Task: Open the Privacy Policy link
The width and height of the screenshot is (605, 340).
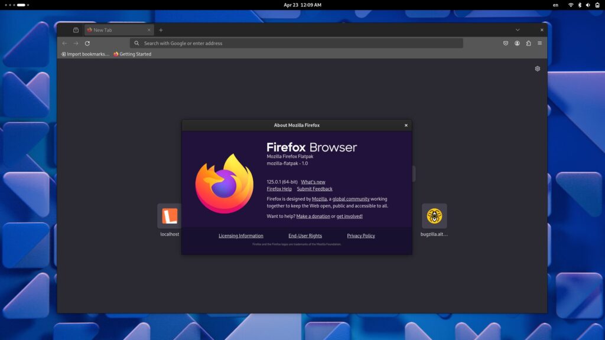Action: 360,236
